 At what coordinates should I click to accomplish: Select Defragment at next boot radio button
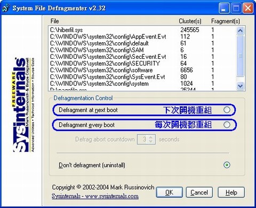[x=227, y=110]
